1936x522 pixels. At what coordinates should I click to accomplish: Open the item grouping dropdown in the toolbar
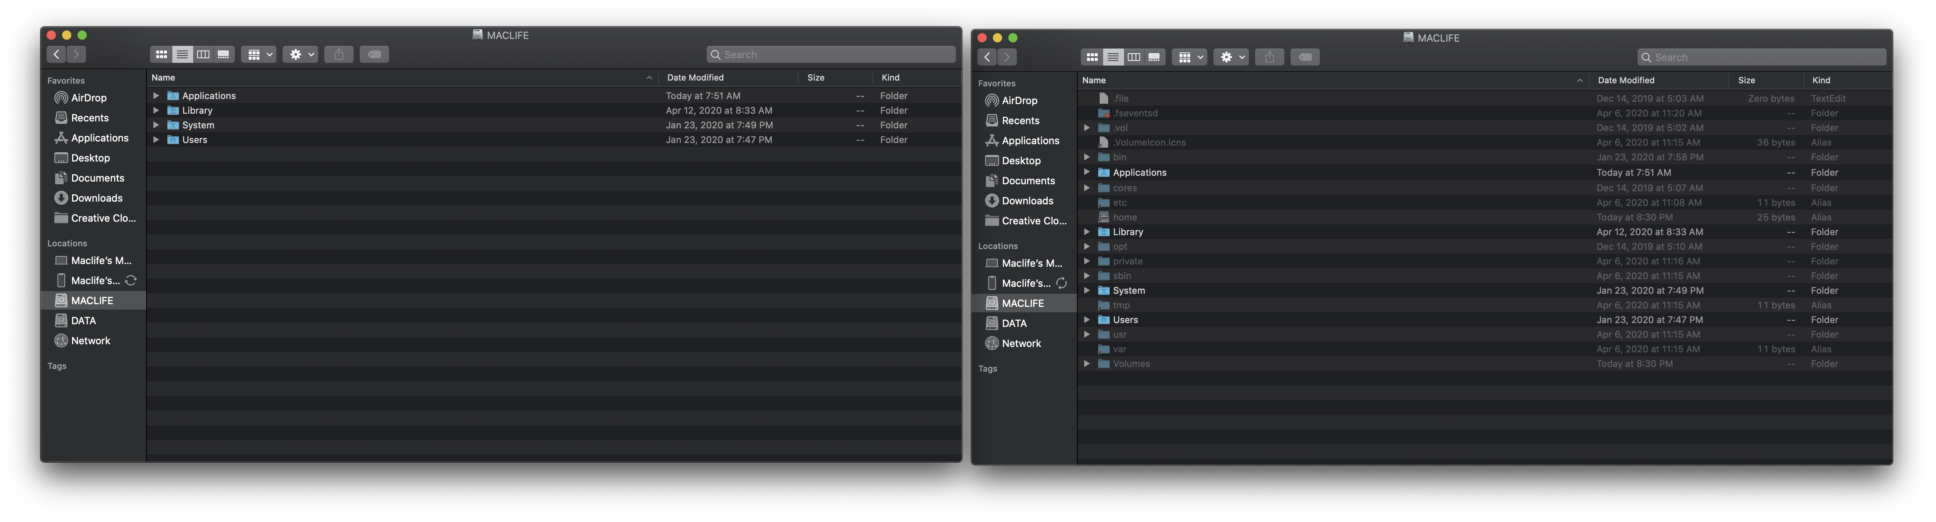[x=259, y=53]
